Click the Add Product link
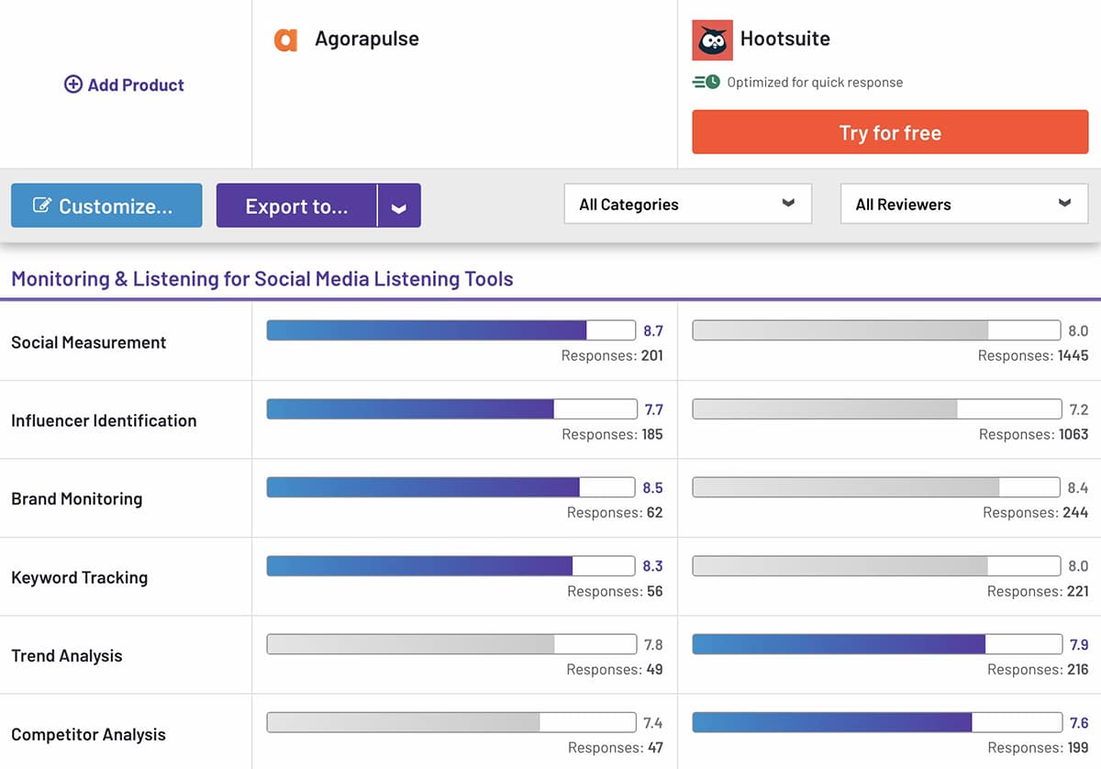Screen dimensions: 1101x769 (x=124, y=84)
